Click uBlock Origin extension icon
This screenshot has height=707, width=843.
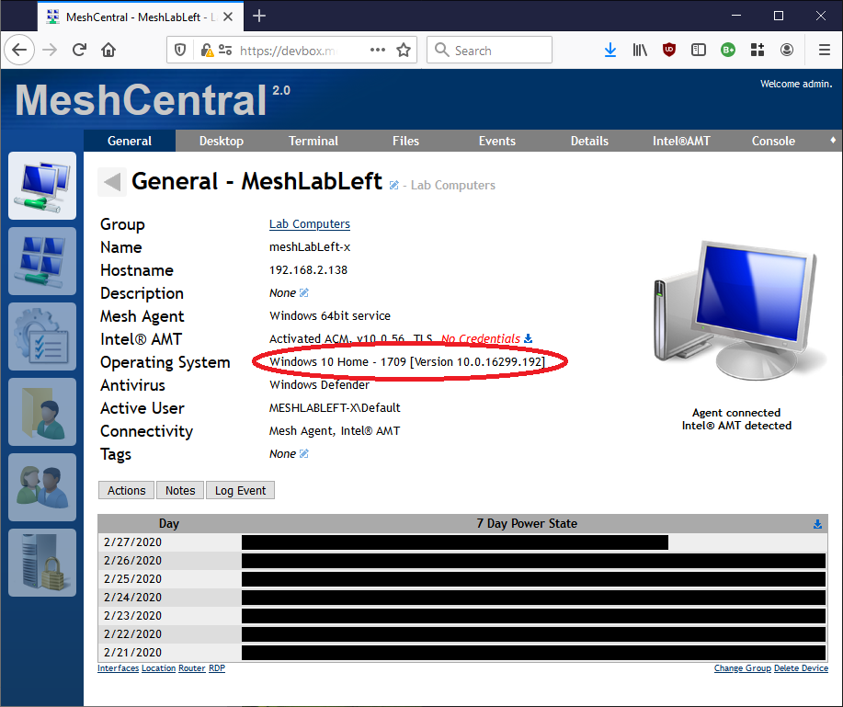point(669,50)
